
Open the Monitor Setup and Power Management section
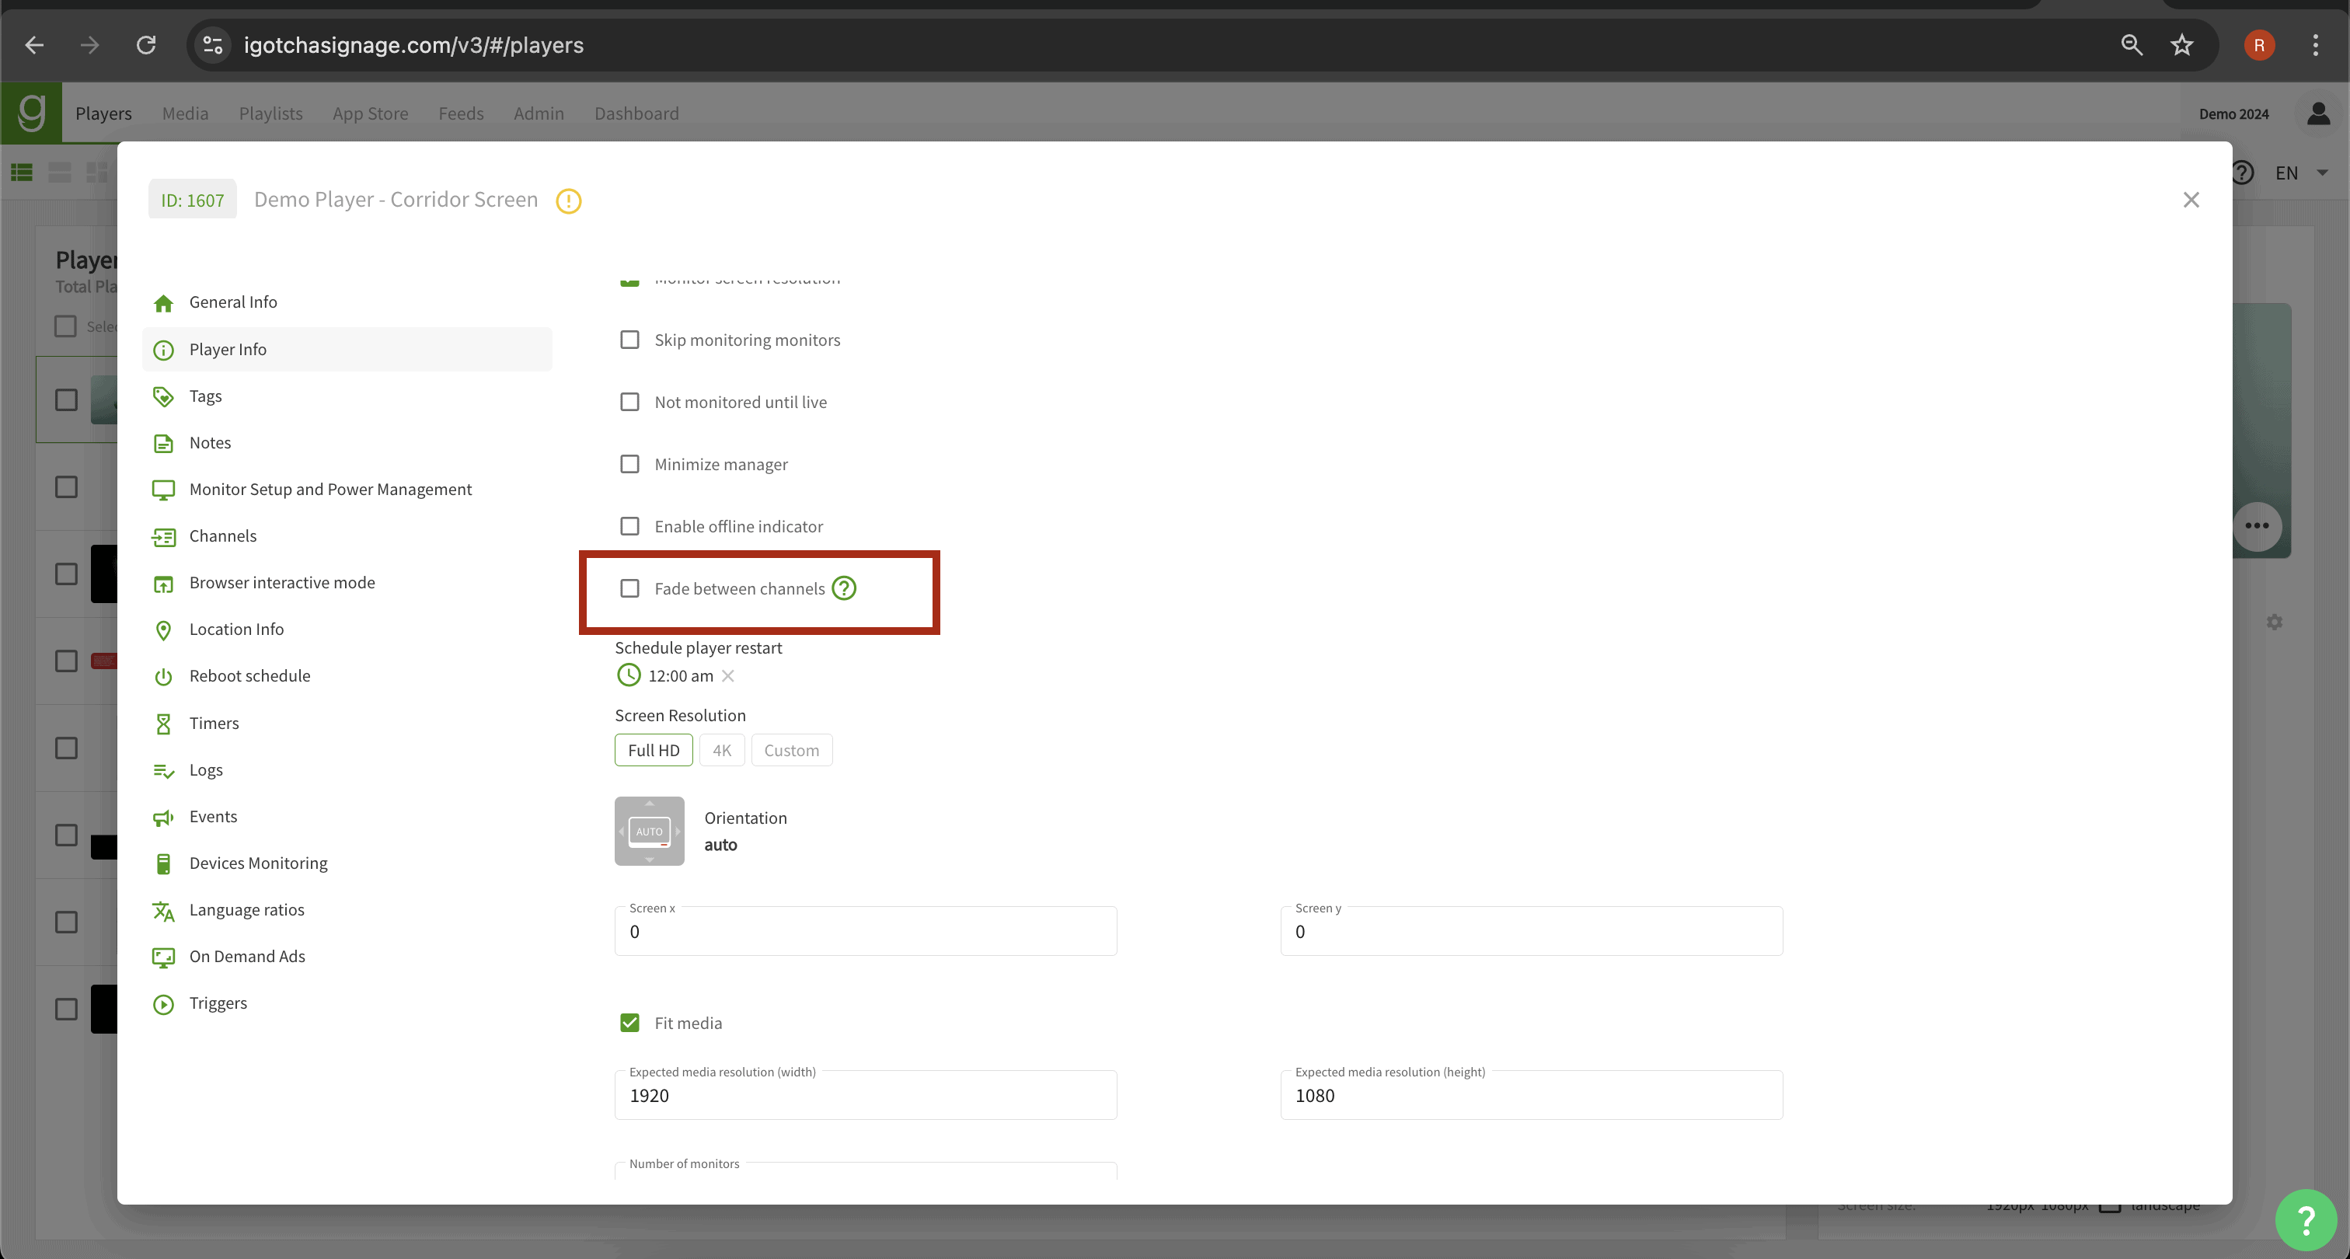330,489
